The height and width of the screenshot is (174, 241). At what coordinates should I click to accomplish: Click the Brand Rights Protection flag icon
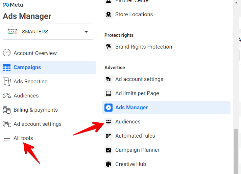109,47
